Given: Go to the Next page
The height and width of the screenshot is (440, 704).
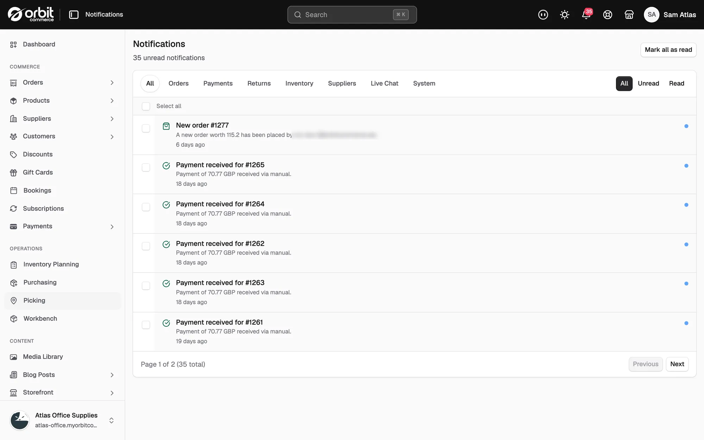Looking at the screenshot, I should coord(677,364).
